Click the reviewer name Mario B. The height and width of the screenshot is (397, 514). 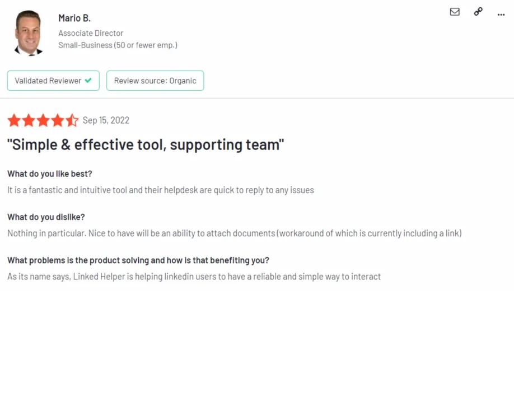pos(74,18)
